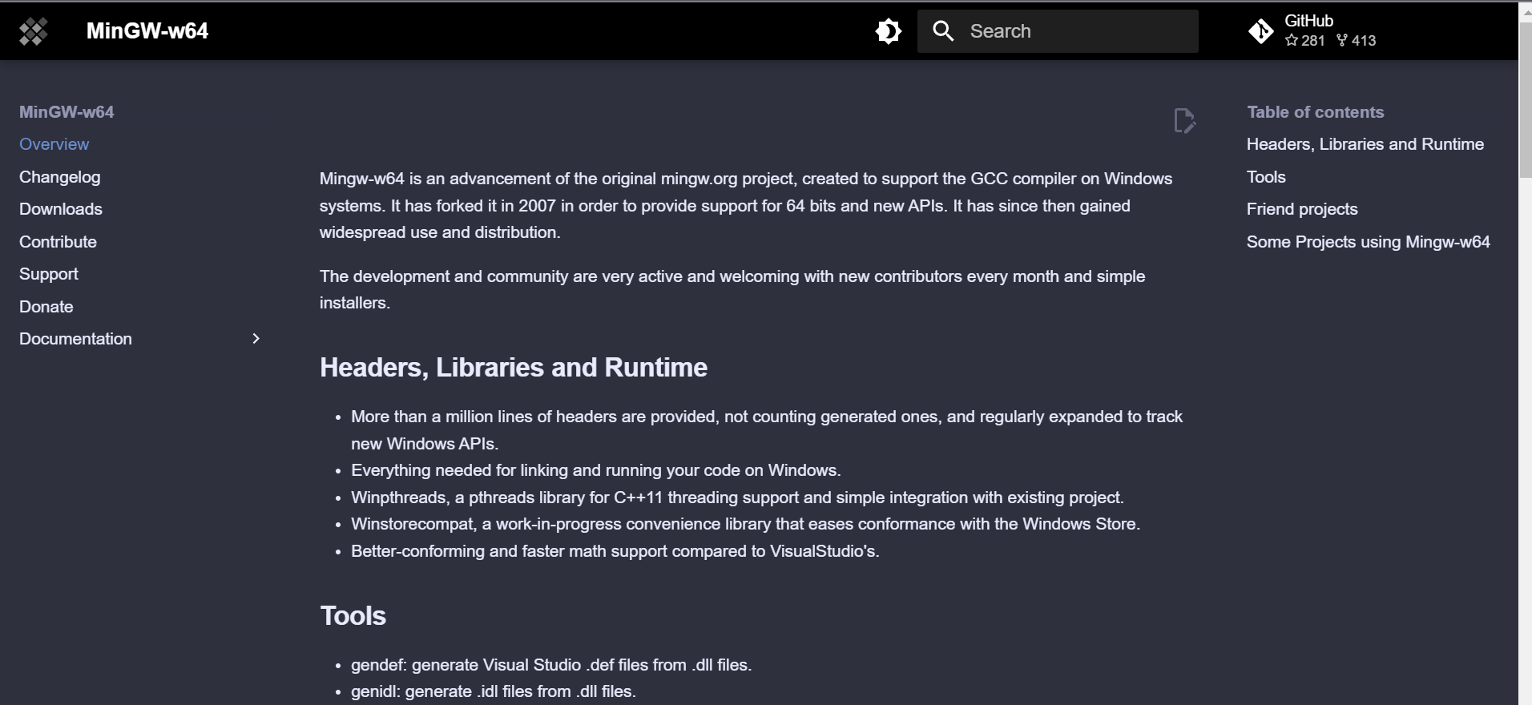Jump to Tools in table of contents
1532x705 pixels.
click(1266, 177)
